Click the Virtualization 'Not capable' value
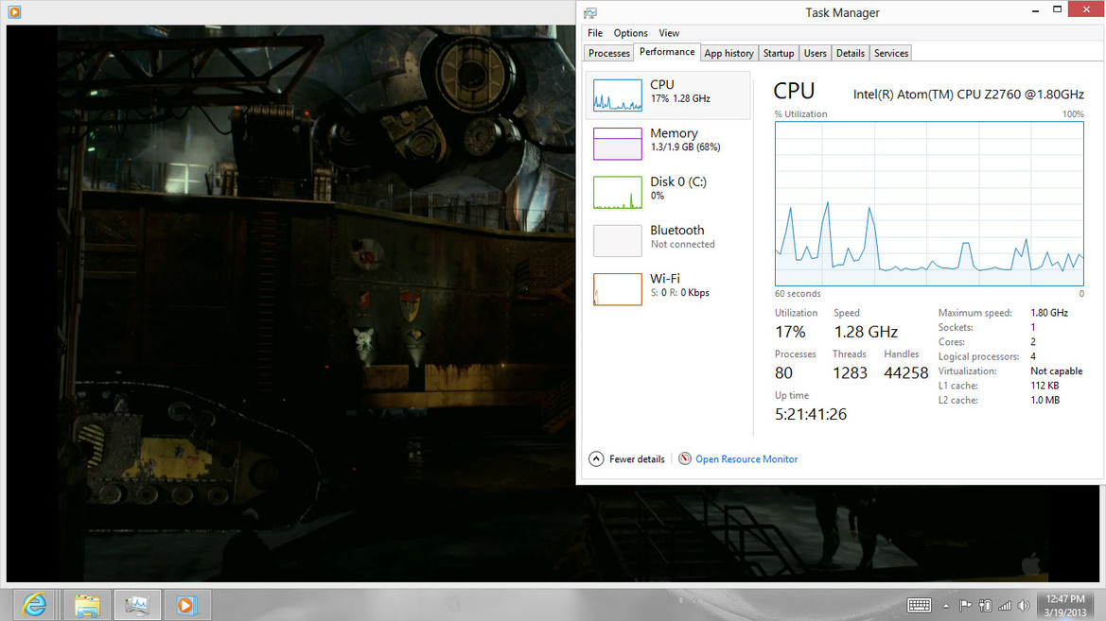Screen dimensions: 1106x621 1056,371
